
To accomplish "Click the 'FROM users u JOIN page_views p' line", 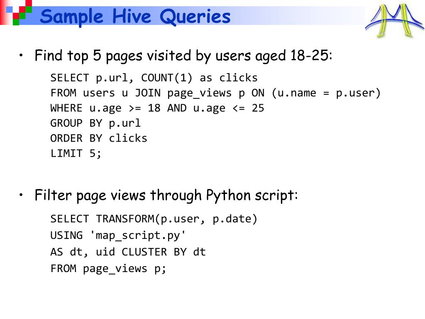I will 215,93.
